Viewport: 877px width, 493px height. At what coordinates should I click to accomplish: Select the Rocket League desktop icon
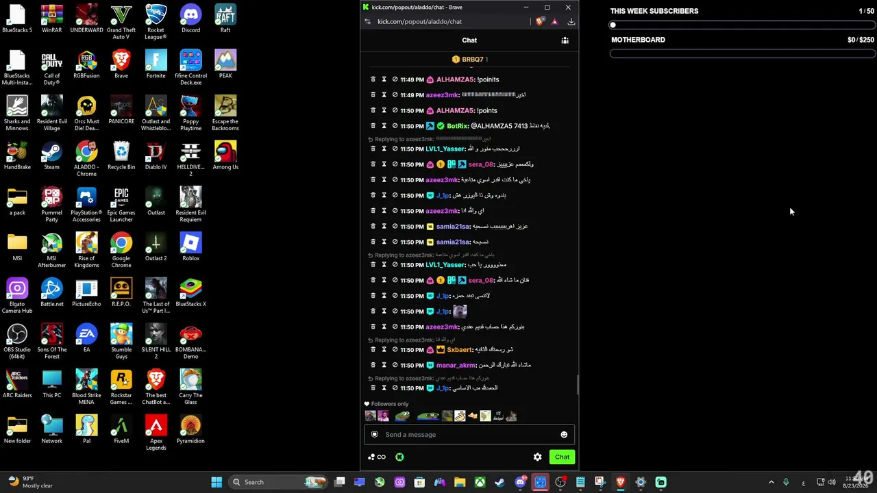[x=156, y=23]
